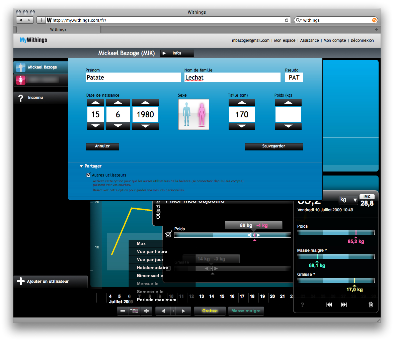Click the orange snap-back search icon
394x341 pixels.
(374, 20)
